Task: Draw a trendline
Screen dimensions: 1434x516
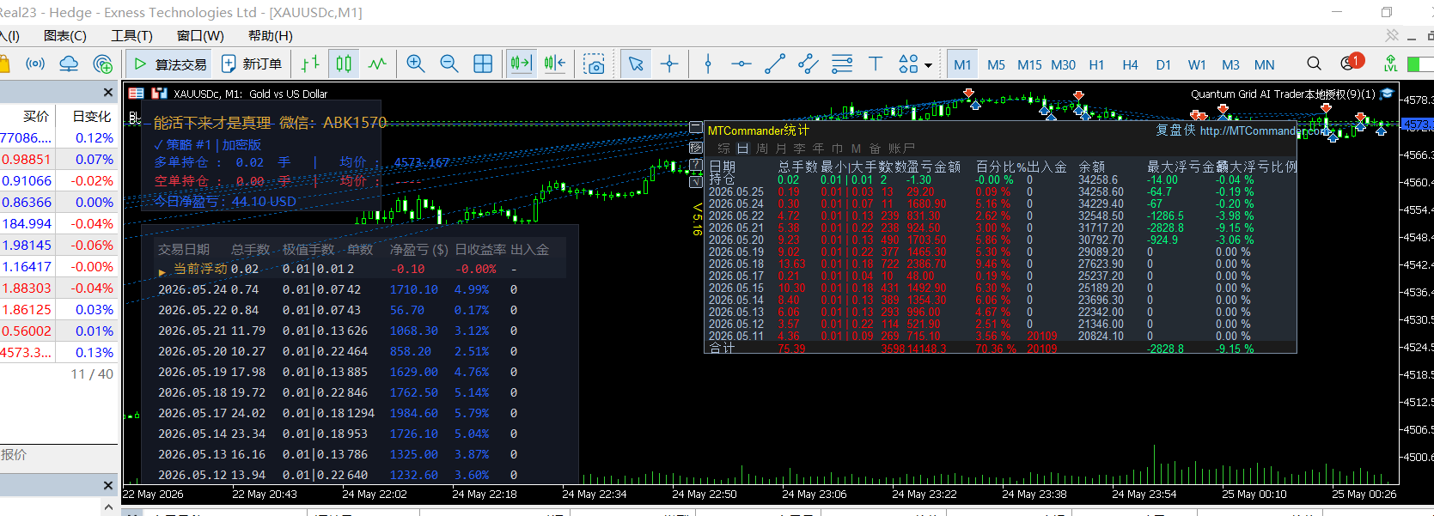Action: 775,64
